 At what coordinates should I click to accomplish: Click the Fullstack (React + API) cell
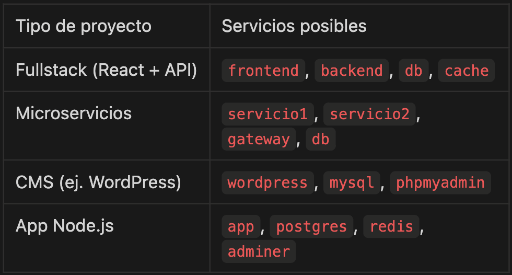[x=107, y=71]
